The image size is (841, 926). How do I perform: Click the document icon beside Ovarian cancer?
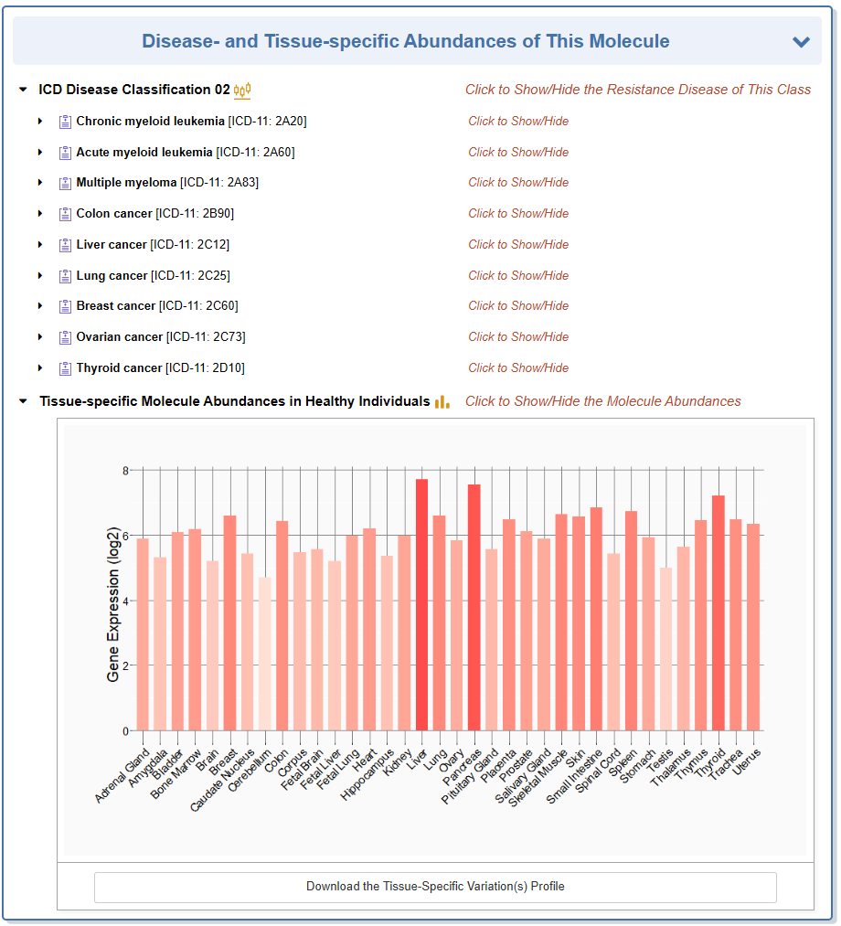click(x=65, y=337)
